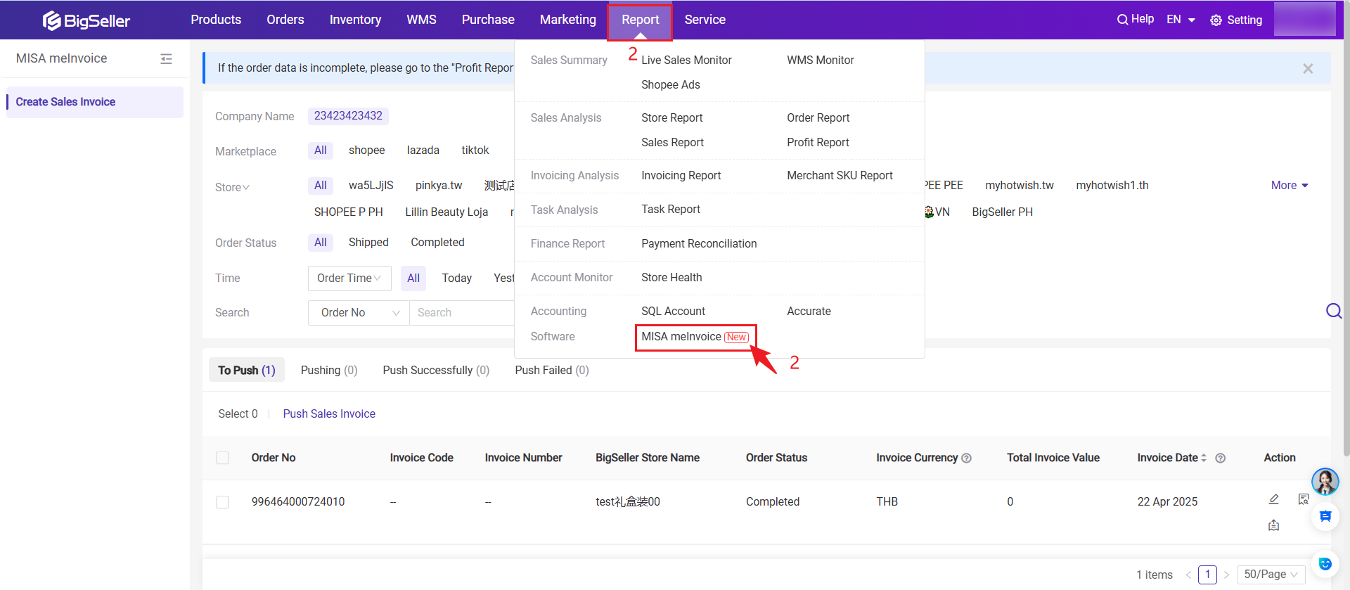The image size is (1350, 590).
Task: Open the Products menu
Action: 216,20
